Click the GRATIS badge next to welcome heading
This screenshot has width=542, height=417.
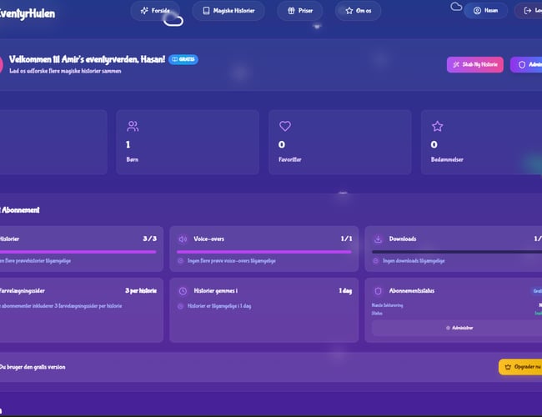[x=183, y=60]
